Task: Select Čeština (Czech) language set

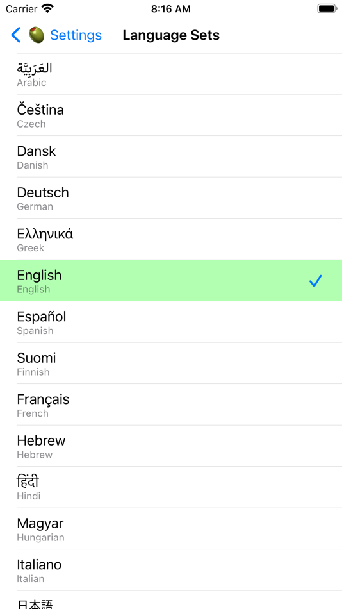Action: [171, 115]
